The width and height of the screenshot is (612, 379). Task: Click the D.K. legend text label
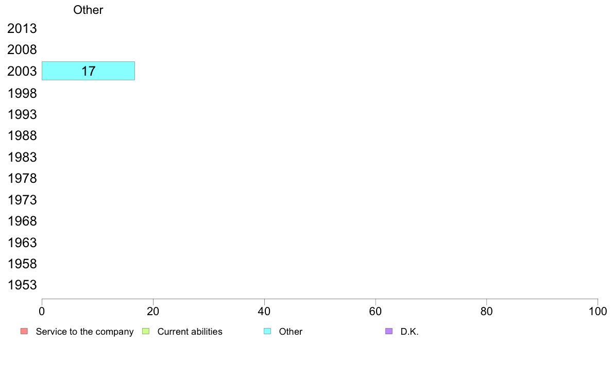(x=410, y=332)
